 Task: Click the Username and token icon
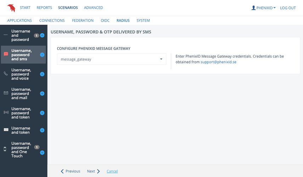click(6, 130)
